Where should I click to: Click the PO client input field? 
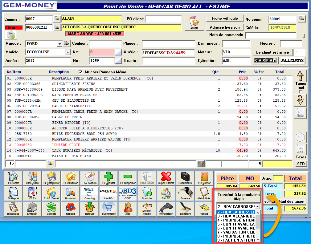[x=163, y=19]
